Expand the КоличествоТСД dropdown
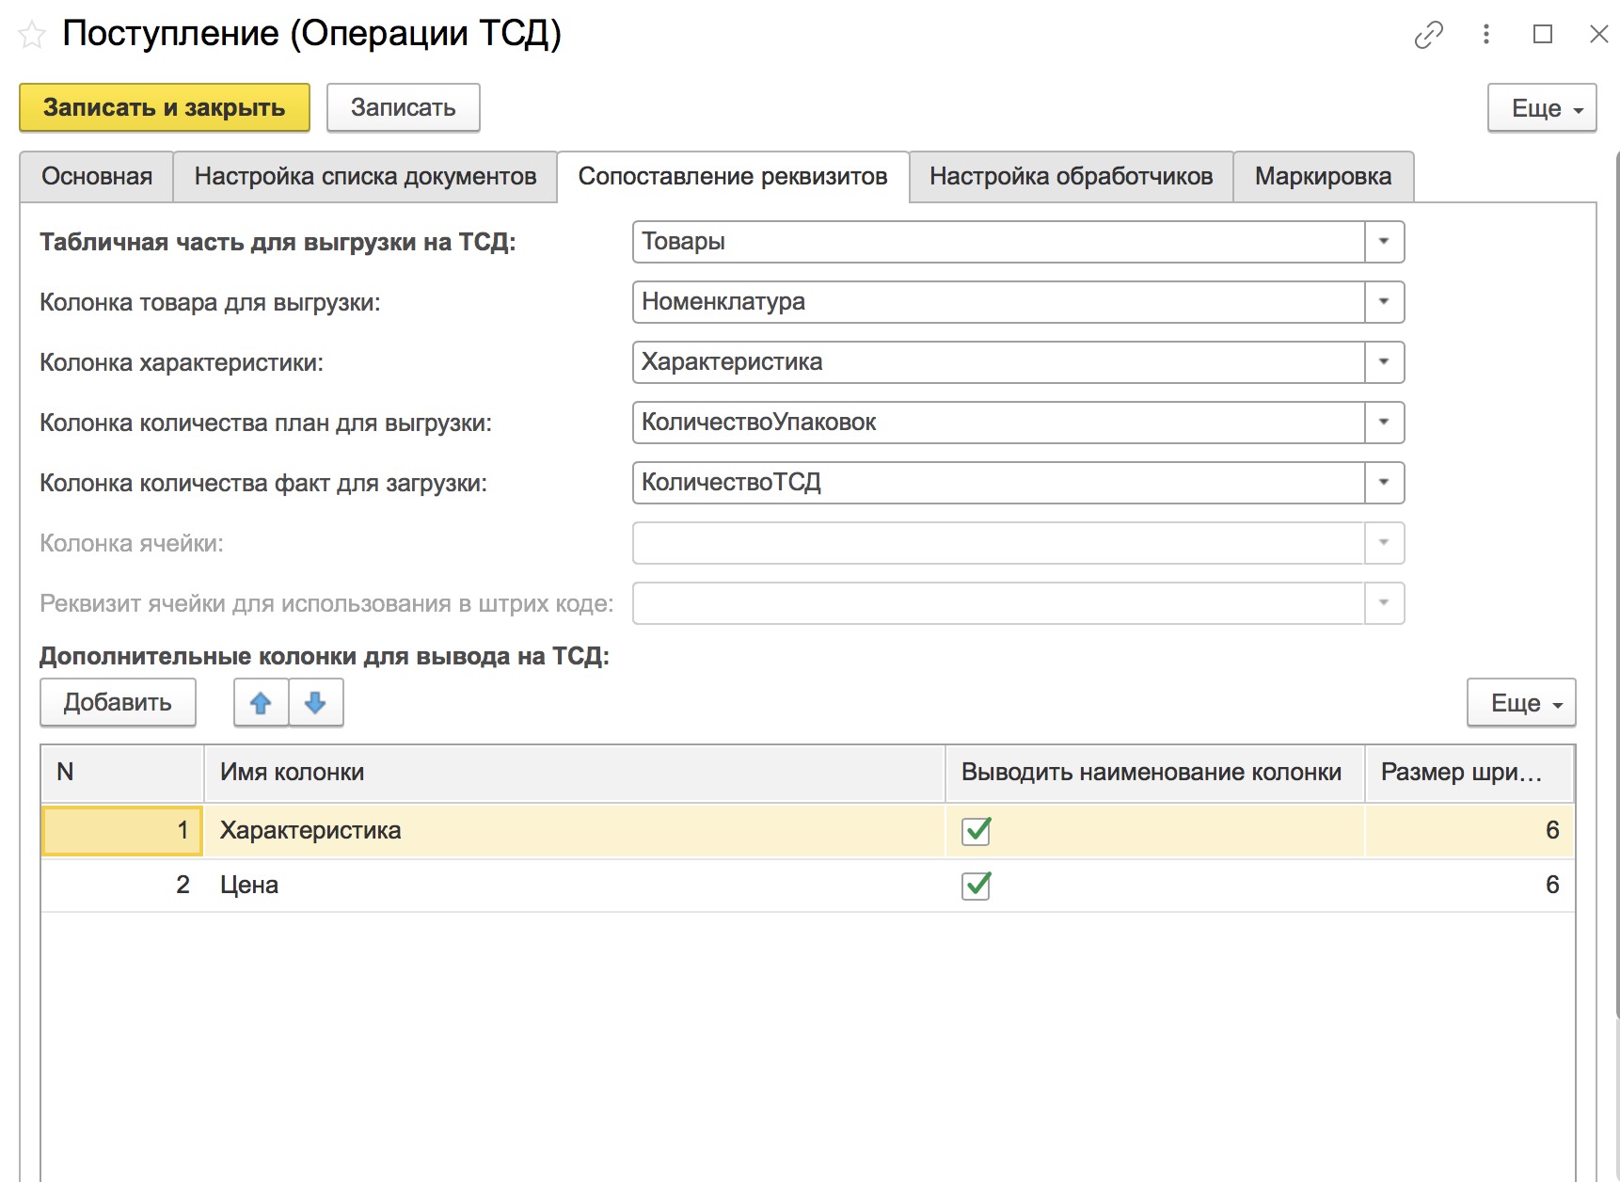 coord(1384,483)
